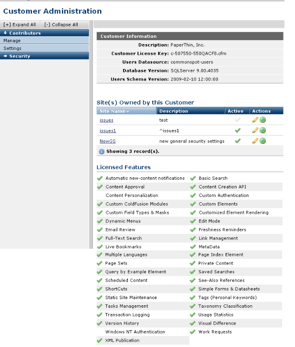Viewport: 295px width, 347px height.
Task: Click the info icon beside Showing 3 record(s)
Action: click(102, 151)
